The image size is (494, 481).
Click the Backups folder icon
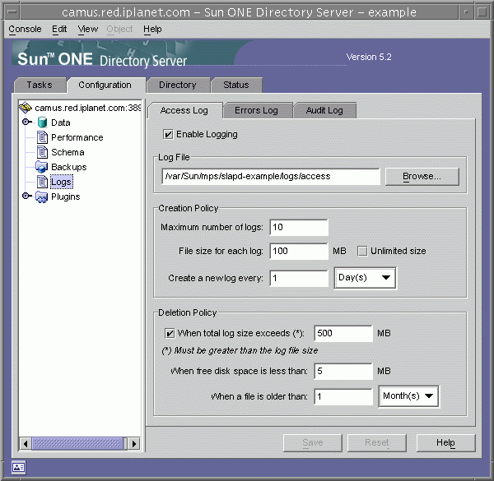point(42,167)
